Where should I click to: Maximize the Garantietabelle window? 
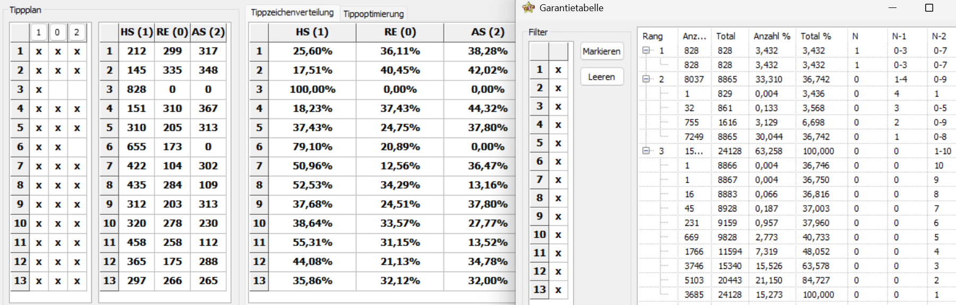pyautogui.click(x=929, y=7)
